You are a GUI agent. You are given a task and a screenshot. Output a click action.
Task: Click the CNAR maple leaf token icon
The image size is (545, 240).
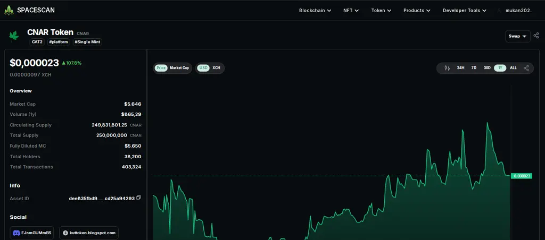click(x=14, y=36)
